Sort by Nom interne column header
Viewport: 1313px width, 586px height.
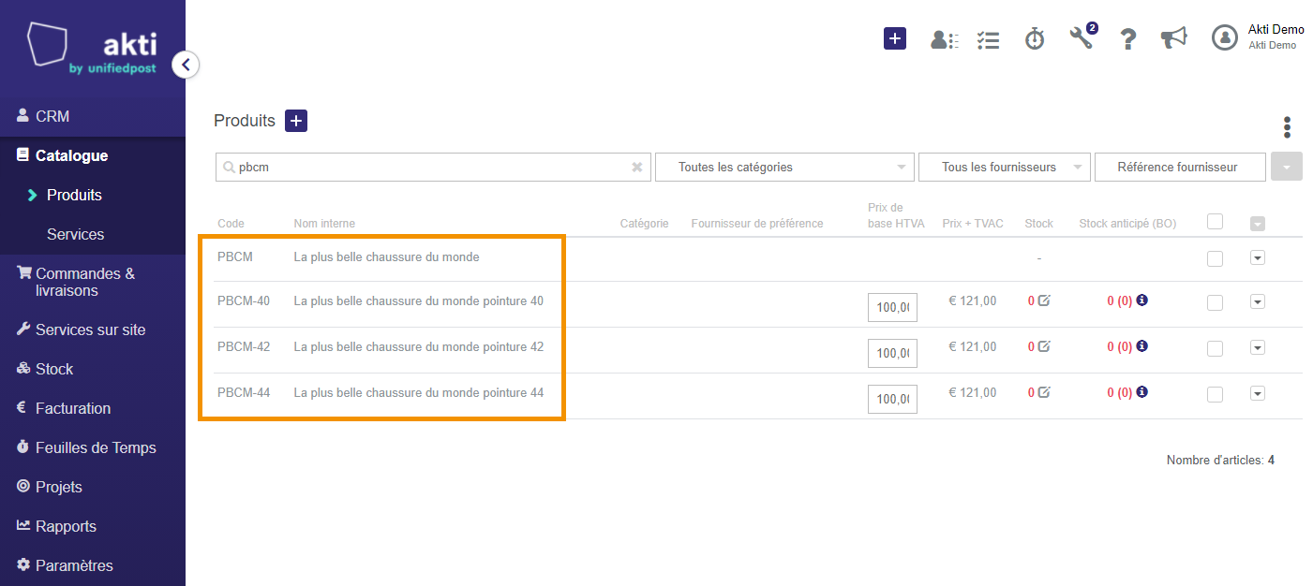click(x=324, y=224)
